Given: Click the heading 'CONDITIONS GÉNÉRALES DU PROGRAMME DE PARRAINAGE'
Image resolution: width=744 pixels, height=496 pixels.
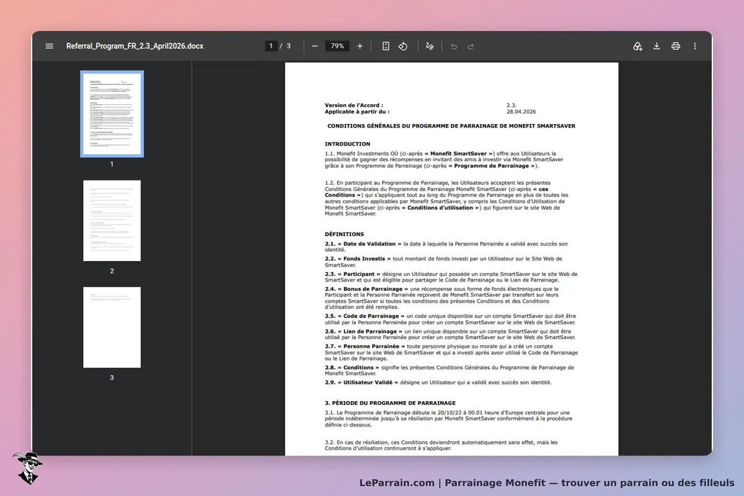Looking at the screenshot, I should click(451, 126).
